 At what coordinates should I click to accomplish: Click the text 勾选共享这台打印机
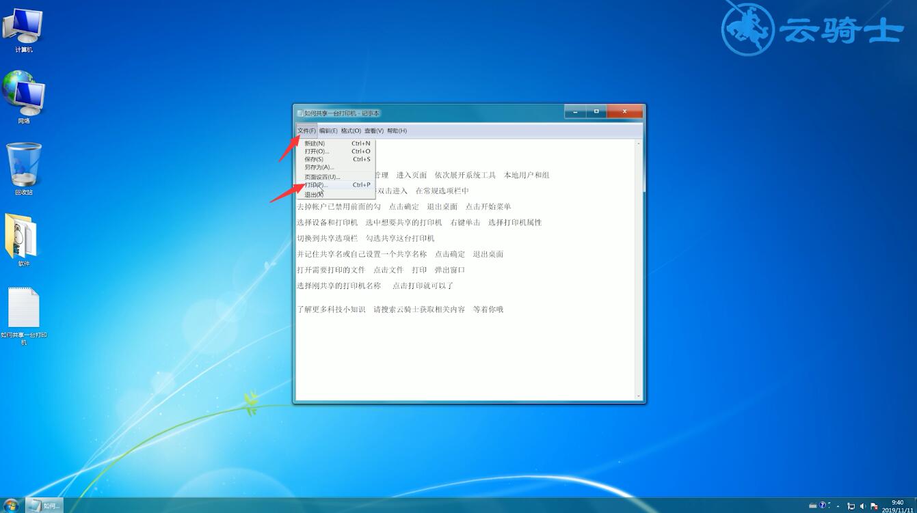[400, 238]
